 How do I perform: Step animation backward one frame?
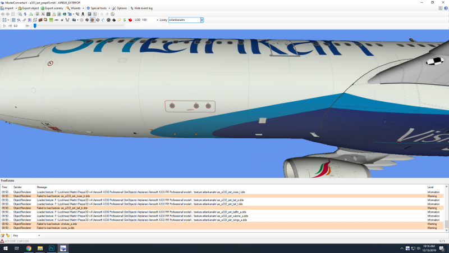[10, 26]
